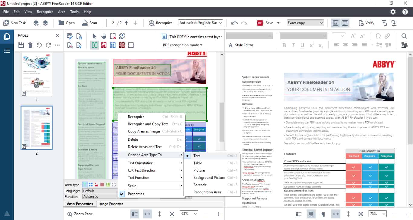Delete page via trash icon

click(30, 45)
